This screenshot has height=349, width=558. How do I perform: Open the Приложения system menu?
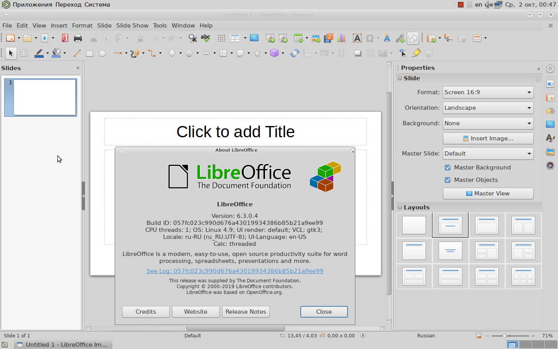(x=32, y=5)
